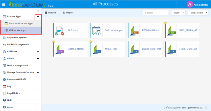Open the SAP Leave Appro… title
The height and width of the screenshot is (111, 211).
115,30
